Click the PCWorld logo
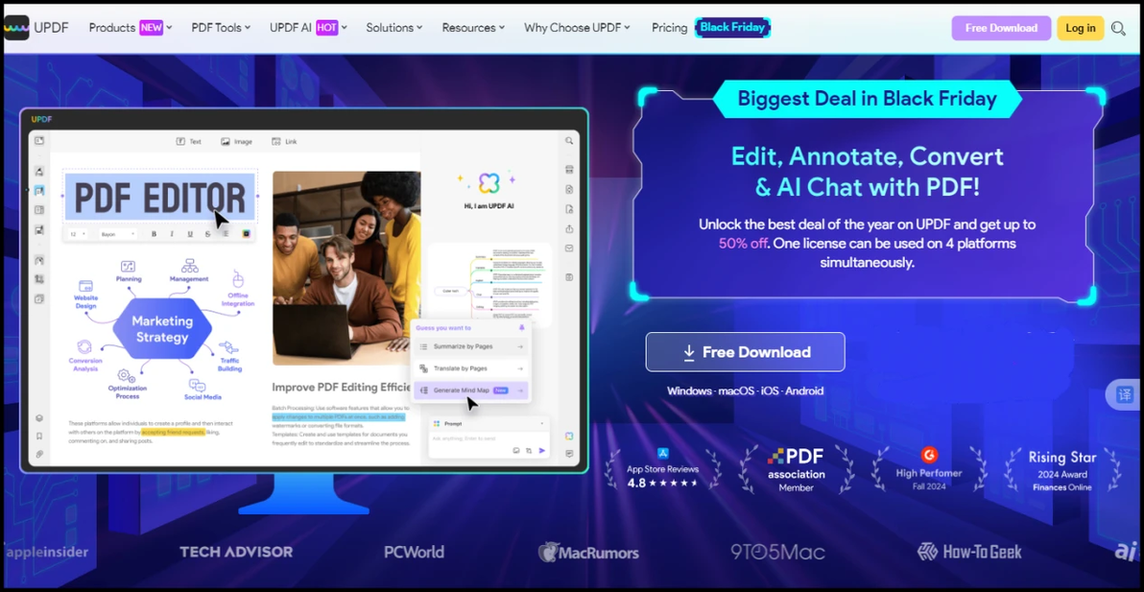The height and width of the screenshot is (592, 1144). pyautogui.click(x=414, y=552)
